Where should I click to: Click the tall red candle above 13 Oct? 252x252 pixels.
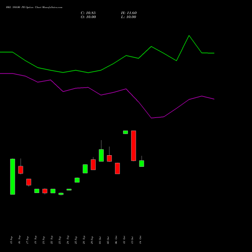[134, 146]
